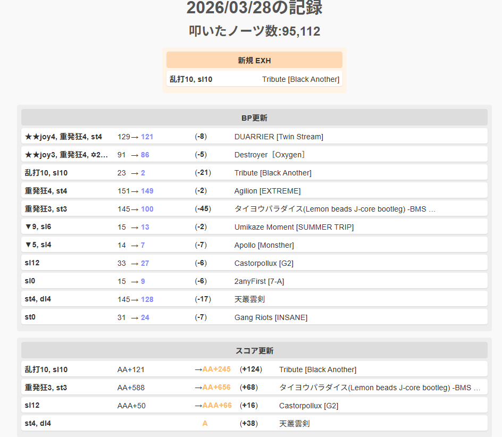Click the スコア更新 section header

coord(254,350)
